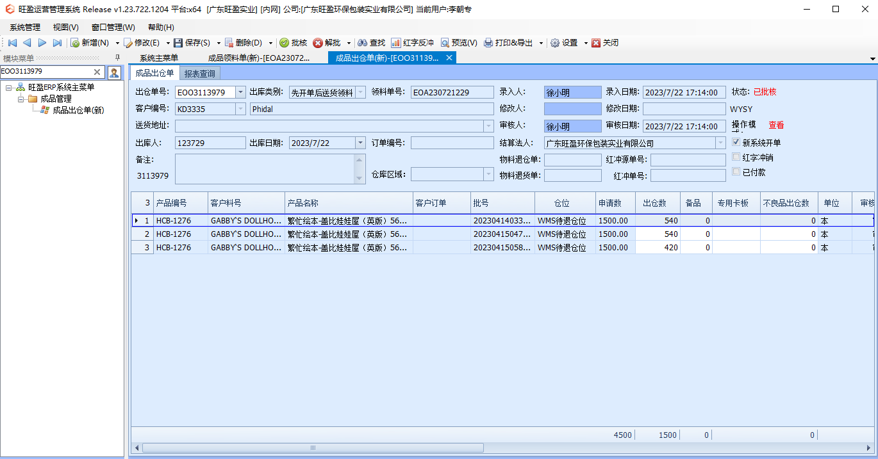
Task: Click the 关闭 red X toolbar button
Action: 605,43
